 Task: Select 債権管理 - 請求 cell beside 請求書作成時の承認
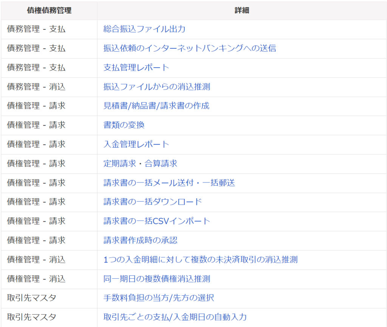click(49, 240)
